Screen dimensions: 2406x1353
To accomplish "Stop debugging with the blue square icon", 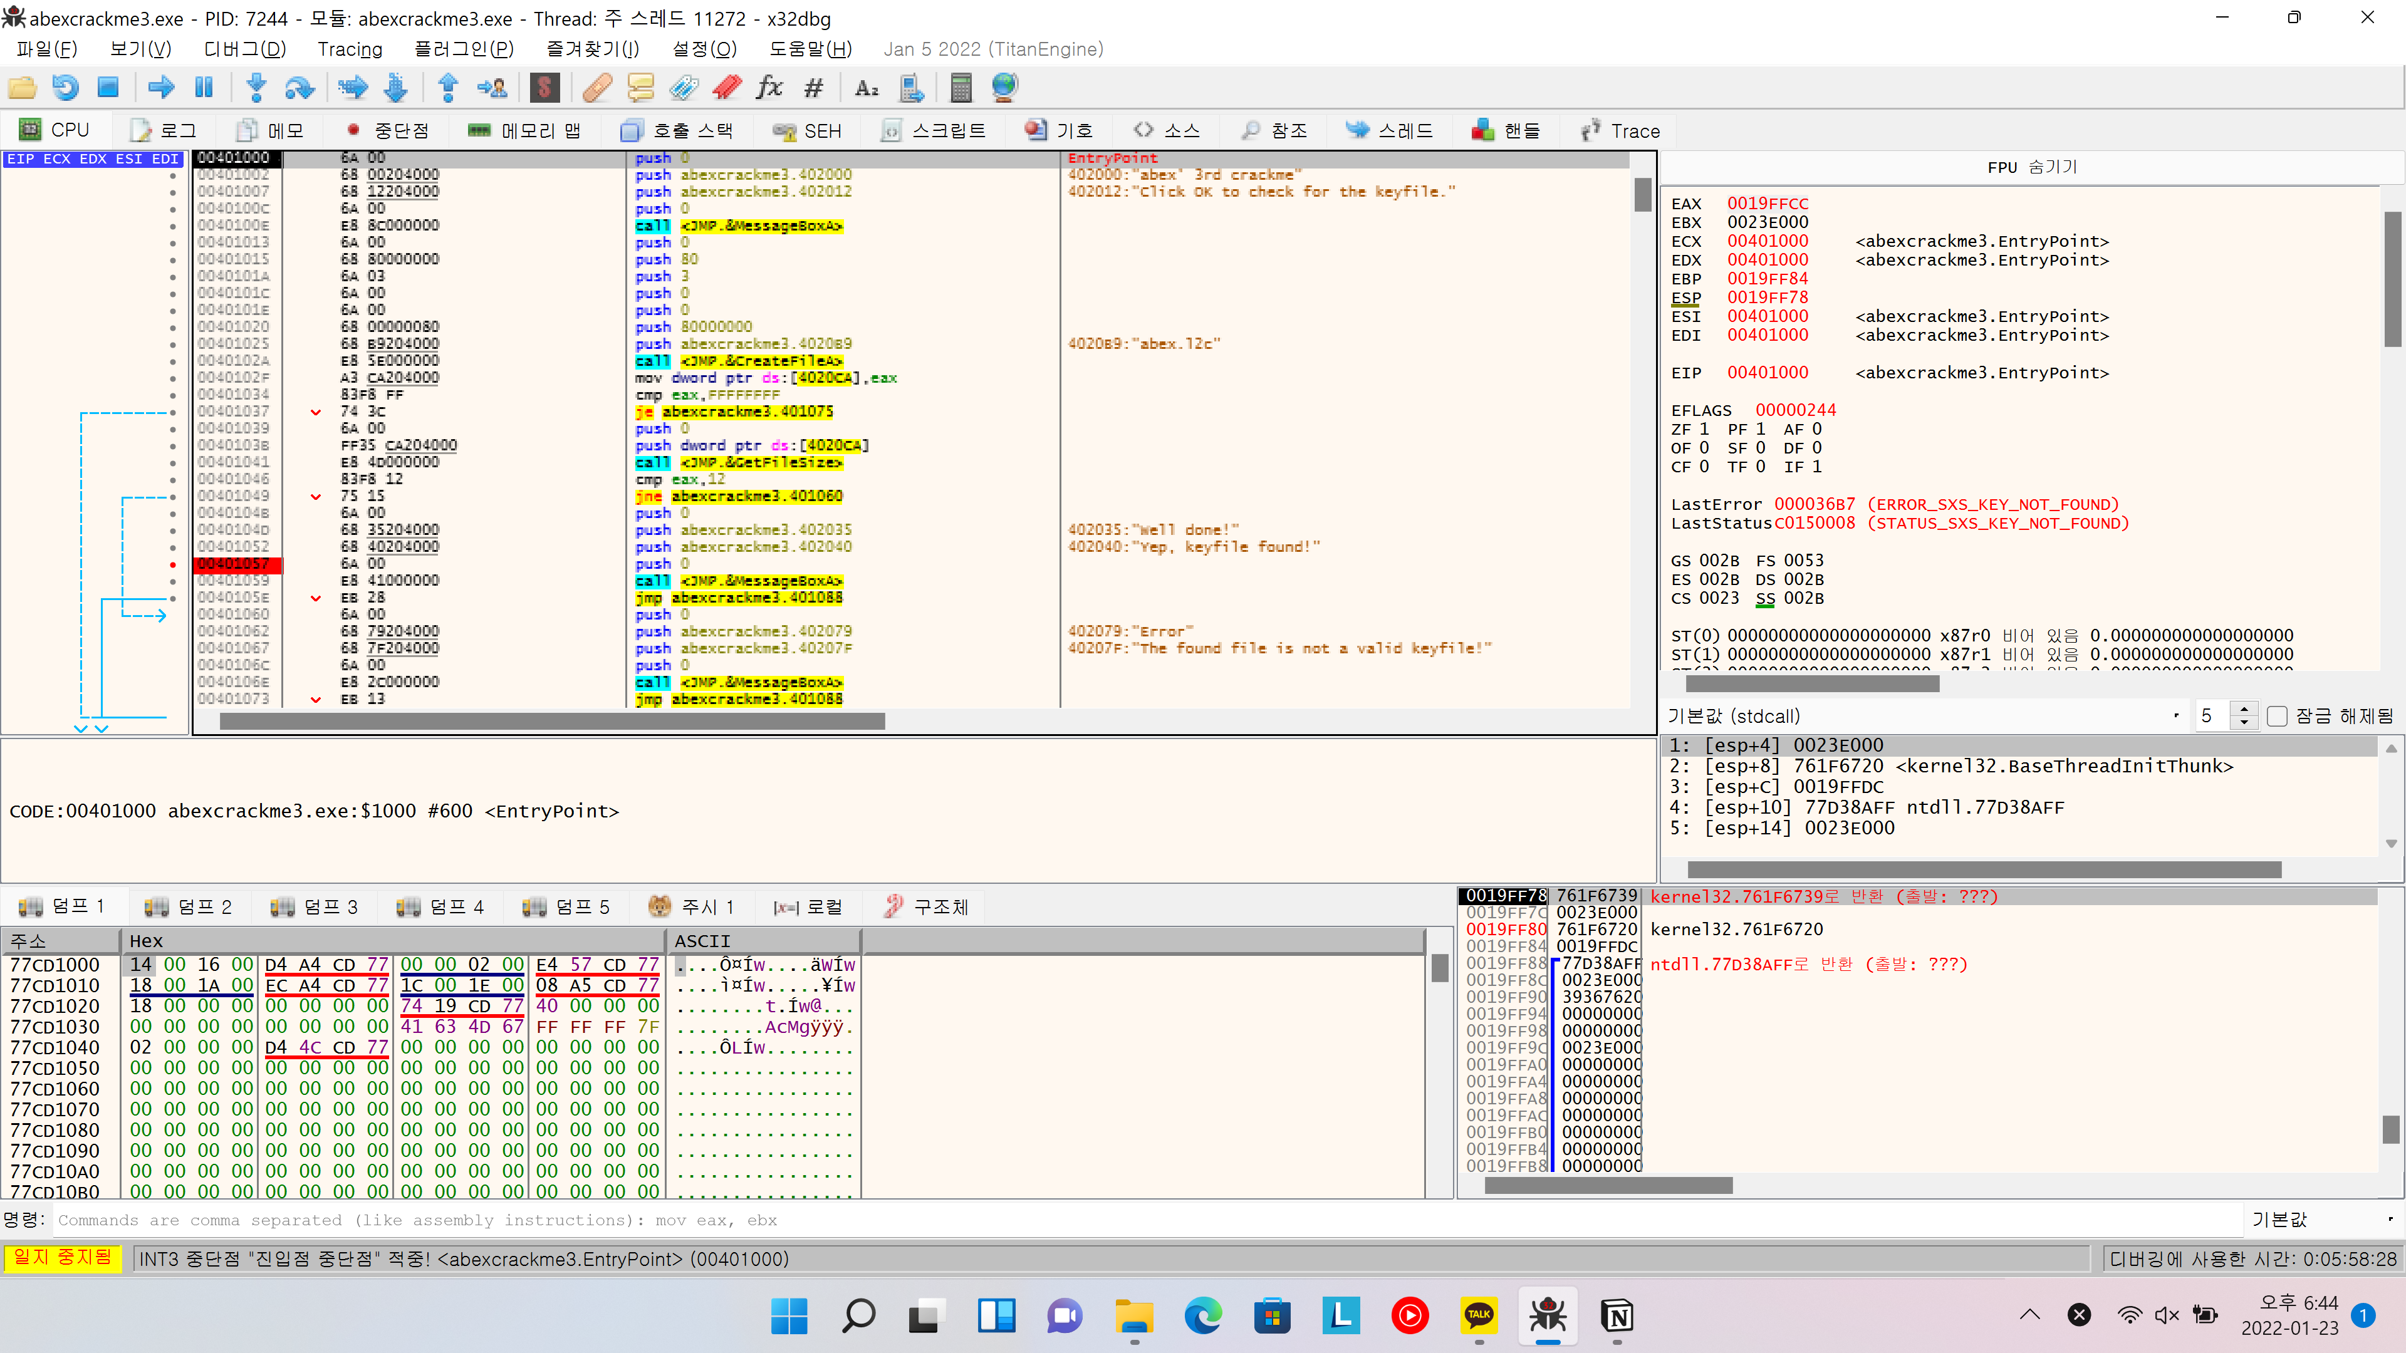I will coord(108,88).
